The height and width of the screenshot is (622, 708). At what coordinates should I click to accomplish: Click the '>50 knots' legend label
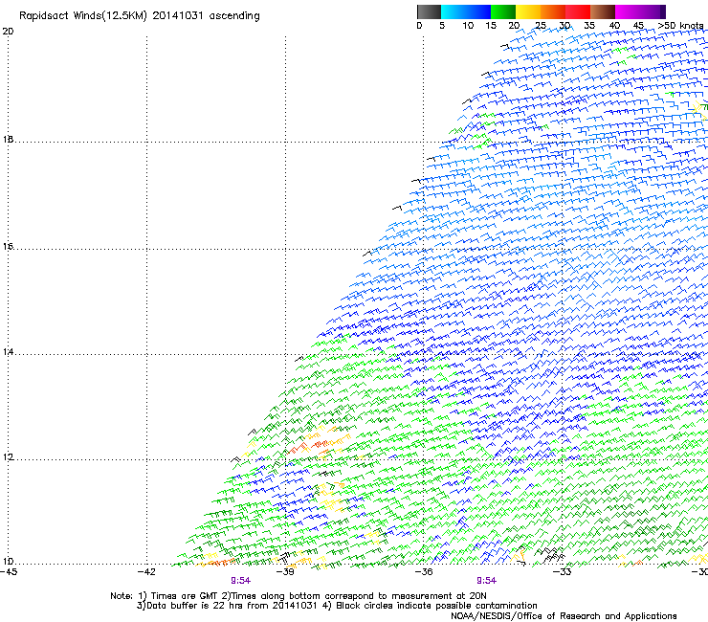pos(680,26)
